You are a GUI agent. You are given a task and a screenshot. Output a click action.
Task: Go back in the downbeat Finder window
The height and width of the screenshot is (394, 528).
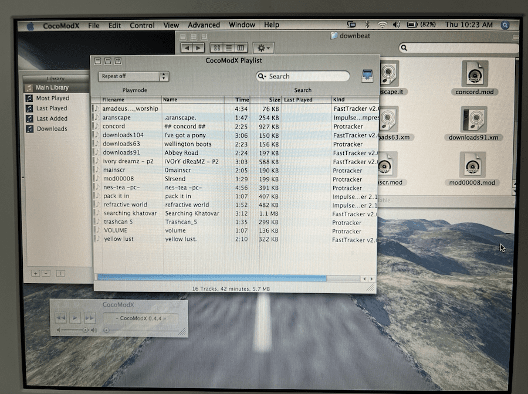point(186,47)
